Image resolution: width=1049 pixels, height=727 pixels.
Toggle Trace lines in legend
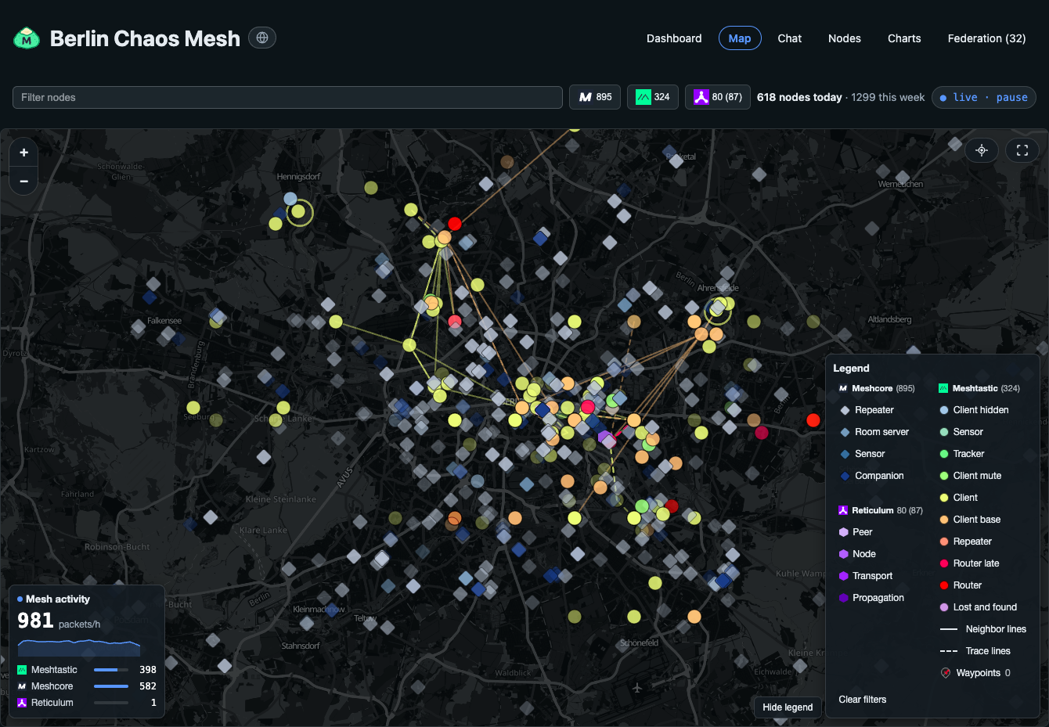975,651
